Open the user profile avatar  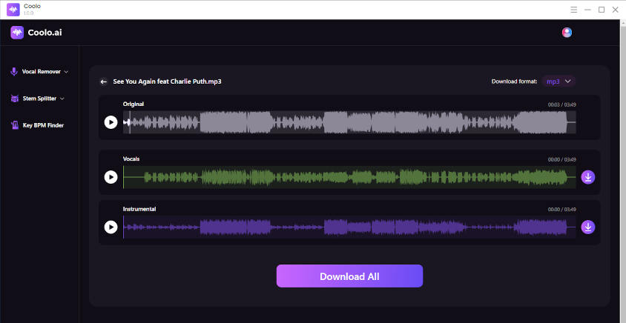[567, 33]
